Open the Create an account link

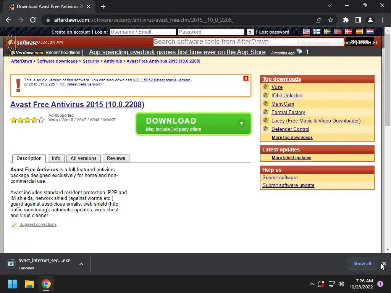click(x=71, y=32)
